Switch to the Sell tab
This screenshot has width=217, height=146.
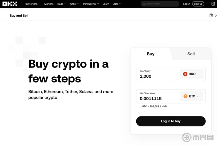coord(191,54)
